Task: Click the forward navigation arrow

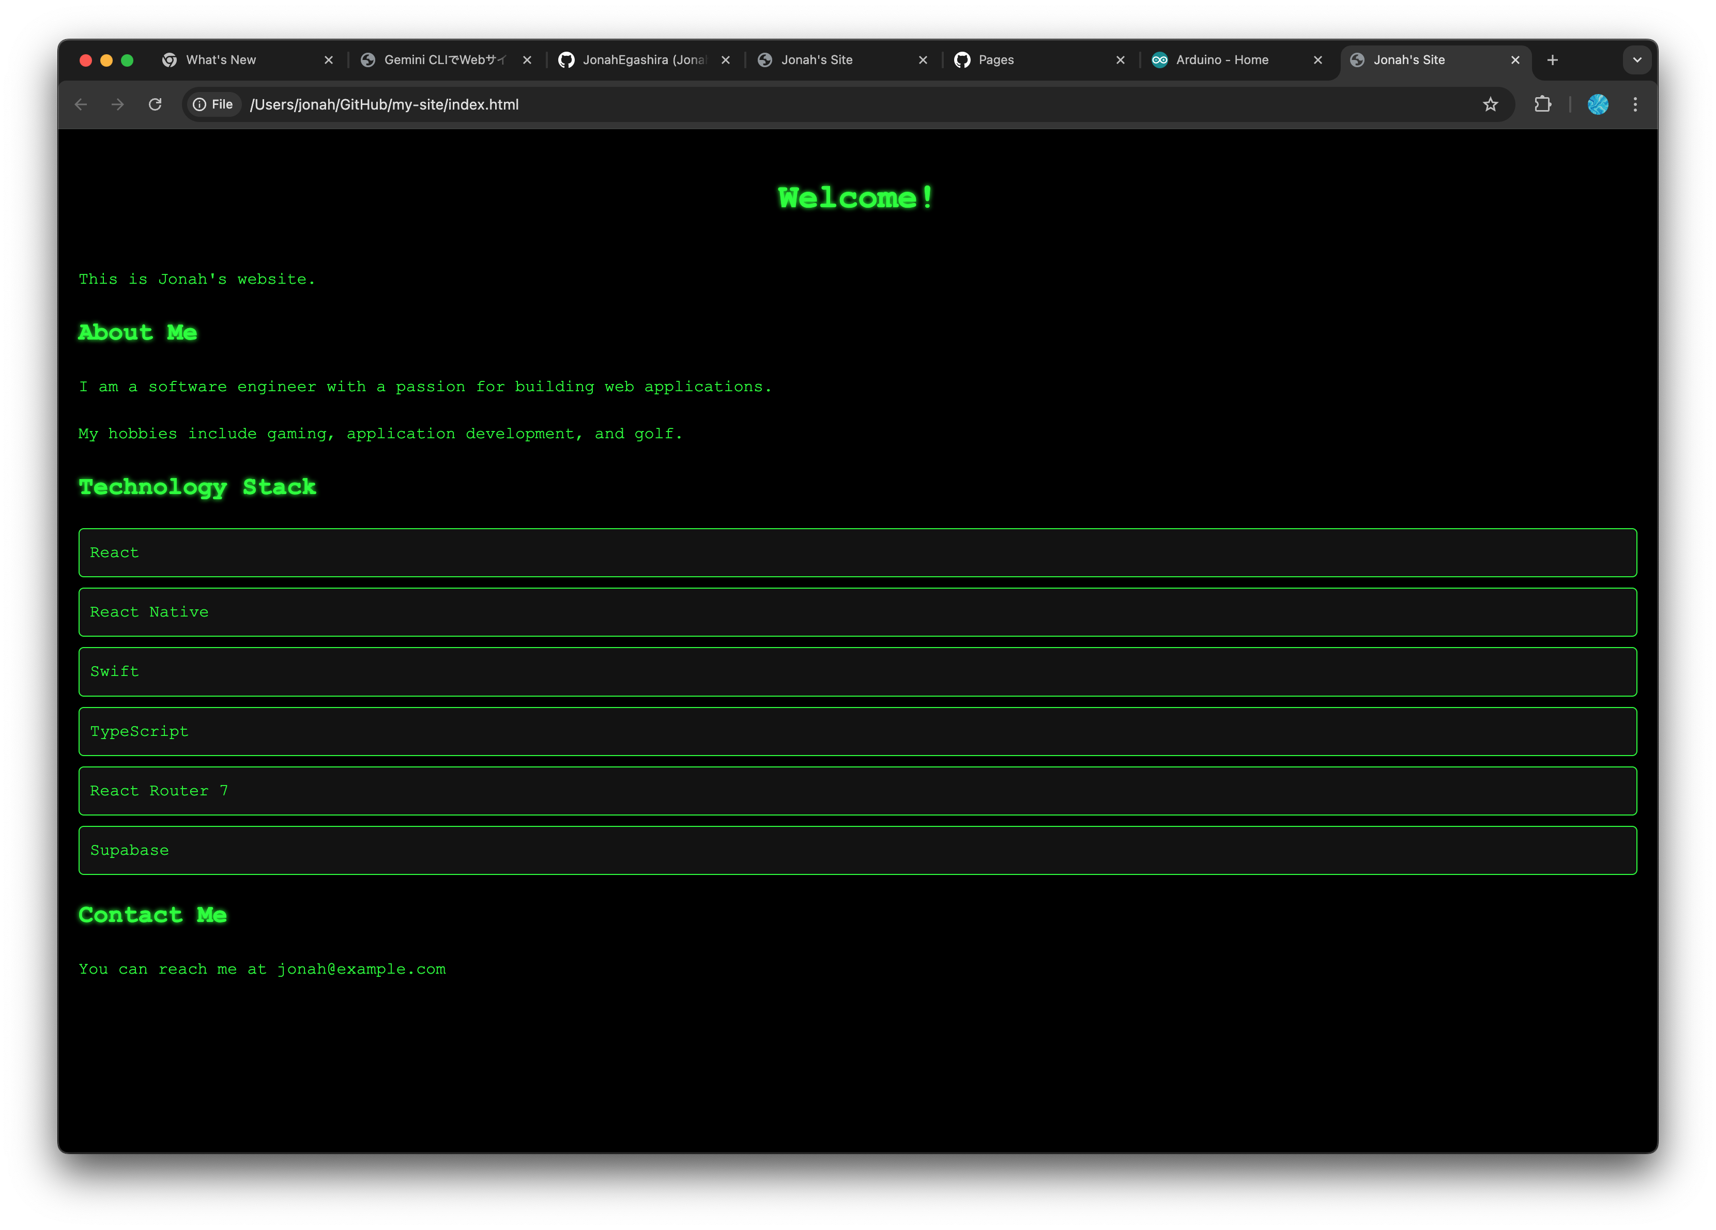Action: click(x=117, y=104)
